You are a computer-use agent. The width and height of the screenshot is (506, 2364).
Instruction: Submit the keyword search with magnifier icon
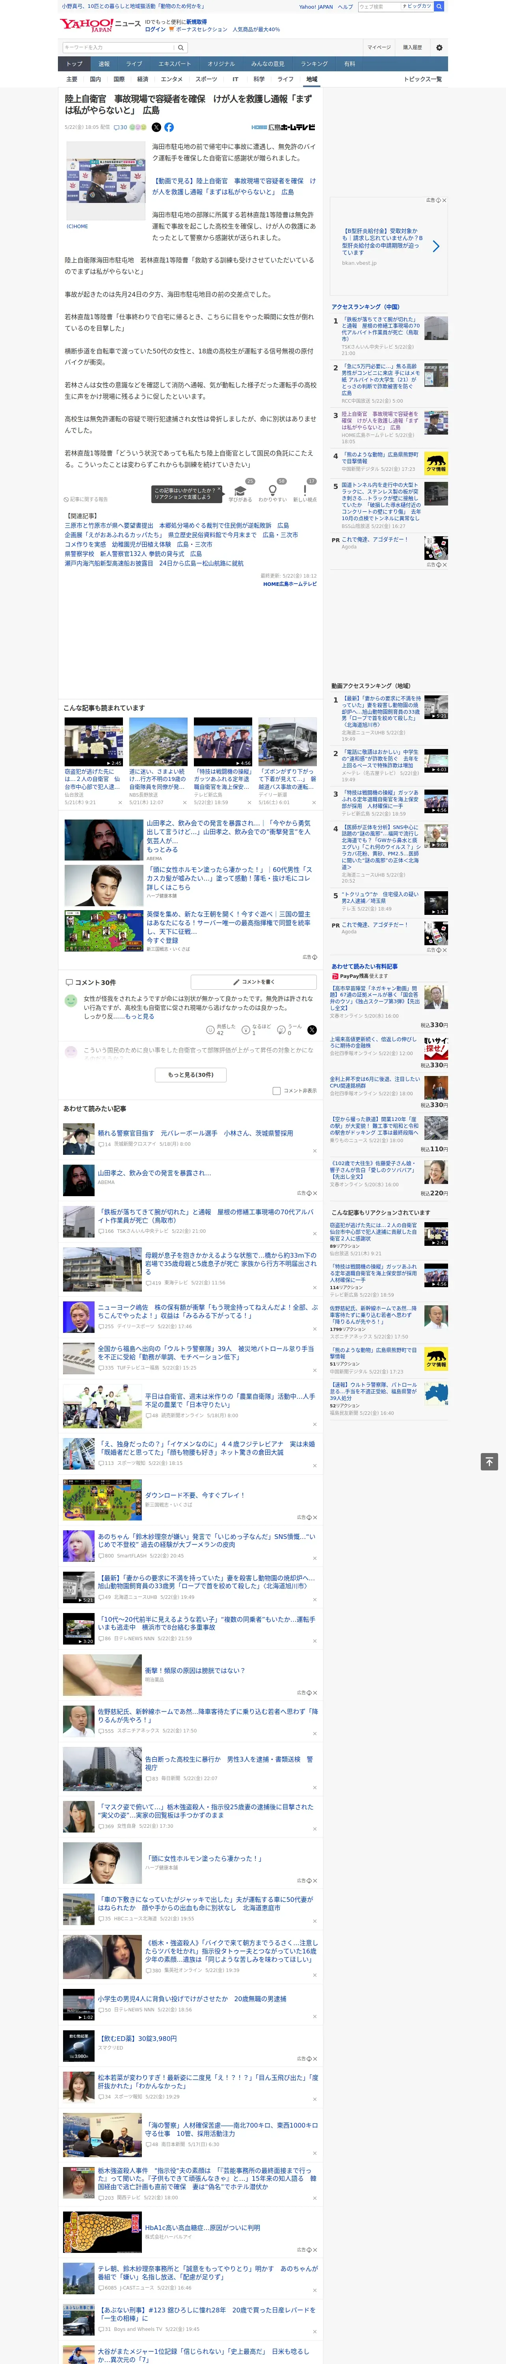pos(180,47)
